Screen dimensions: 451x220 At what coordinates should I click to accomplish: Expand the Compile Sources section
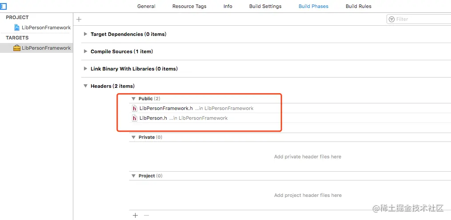[86, 51]
